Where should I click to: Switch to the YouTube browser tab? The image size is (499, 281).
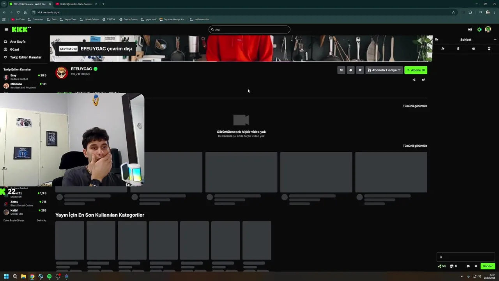[x=76, y=4]
